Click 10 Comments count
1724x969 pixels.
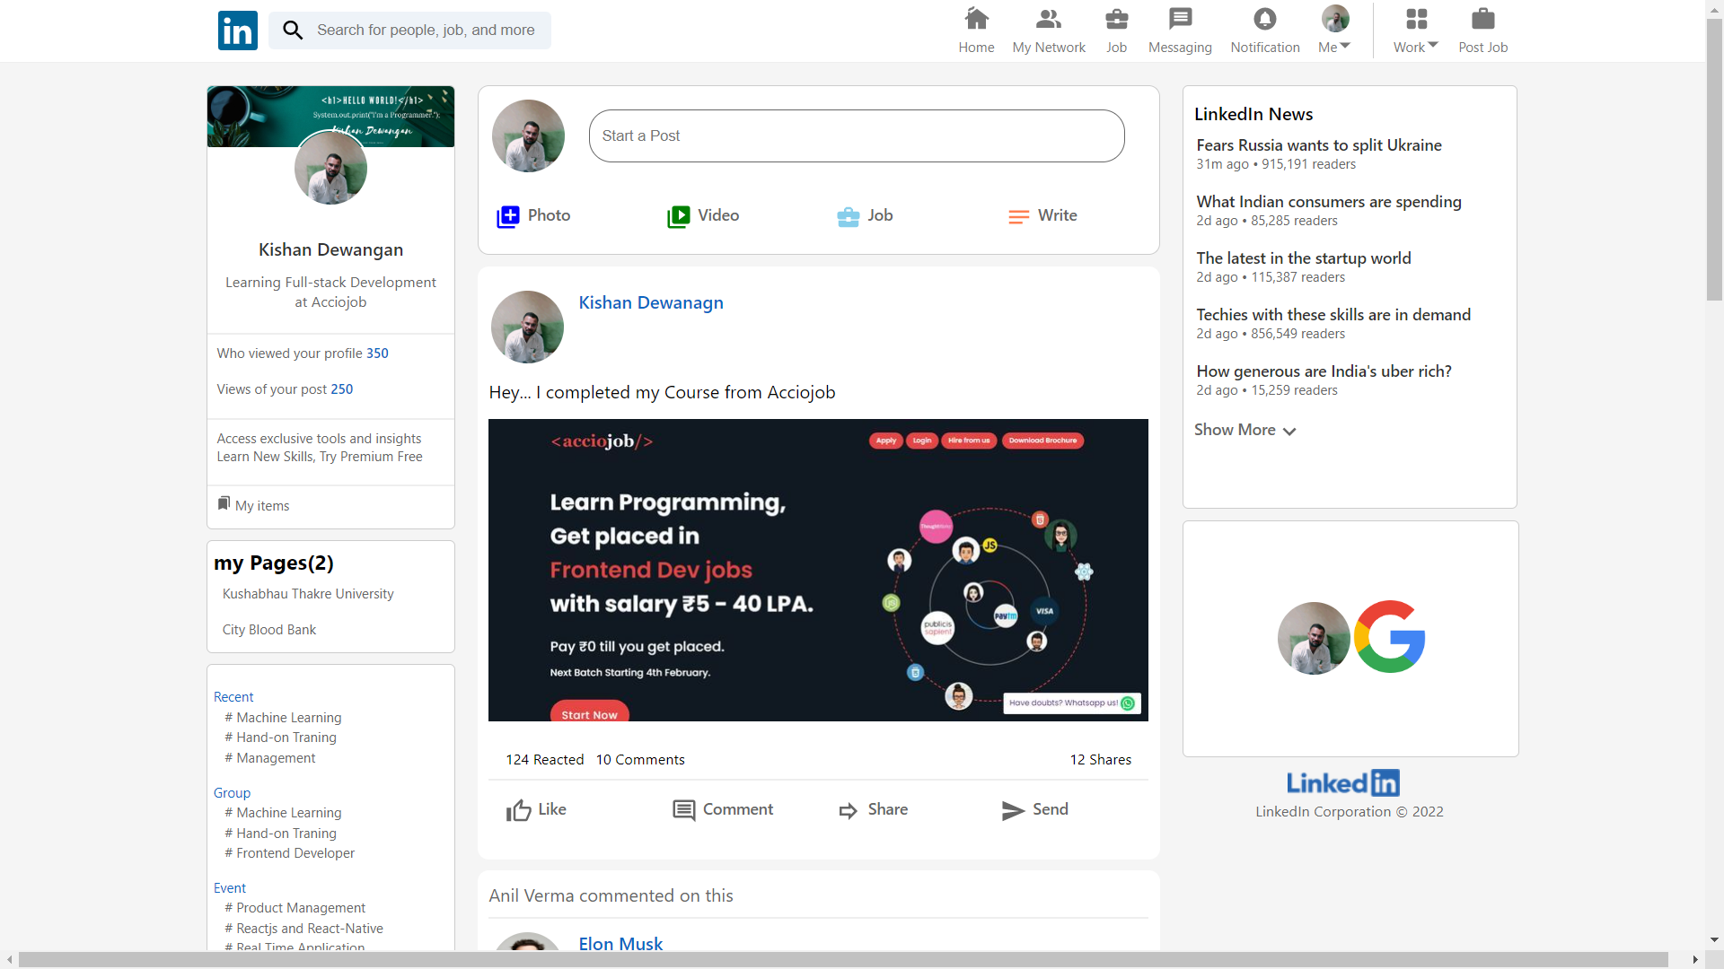(x=640, y=760)
